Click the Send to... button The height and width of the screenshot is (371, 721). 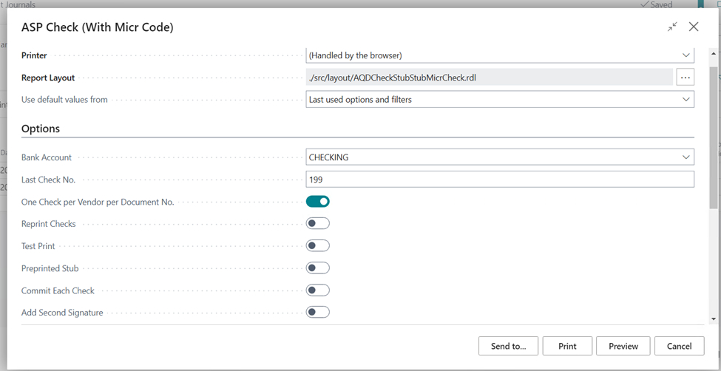tap(508, 346)
